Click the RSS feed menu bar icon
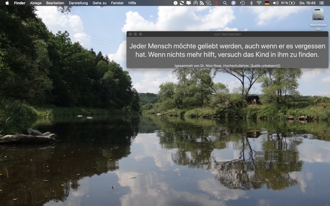 tap(202, 3)
